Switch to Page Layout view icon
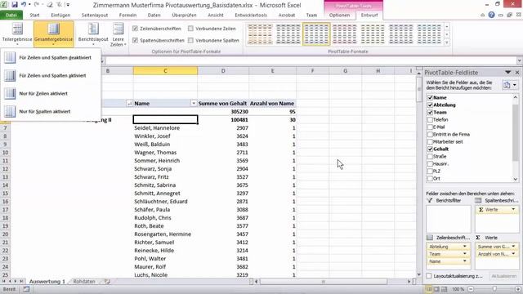Screen dimensions: 523x294 [x=436, y=289]
